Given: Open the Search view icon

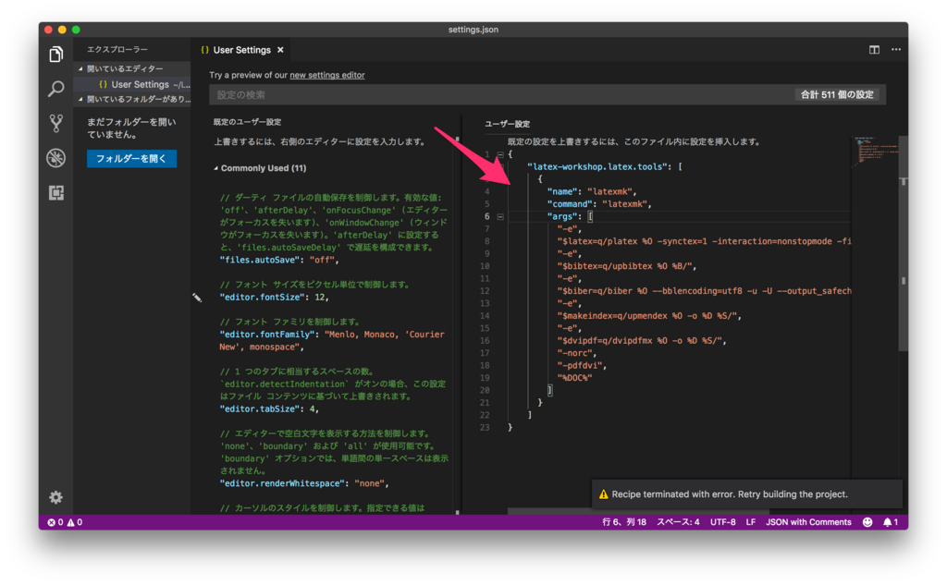Looking at the screenshot, I should tap(55, 89).
